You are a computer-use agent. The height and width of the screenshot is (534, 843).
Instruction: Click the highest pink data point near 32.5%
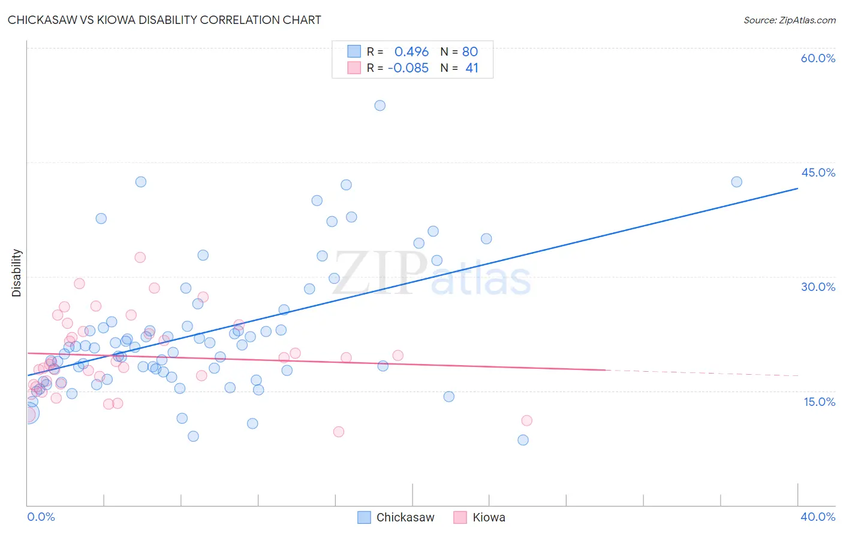[140, 257]
